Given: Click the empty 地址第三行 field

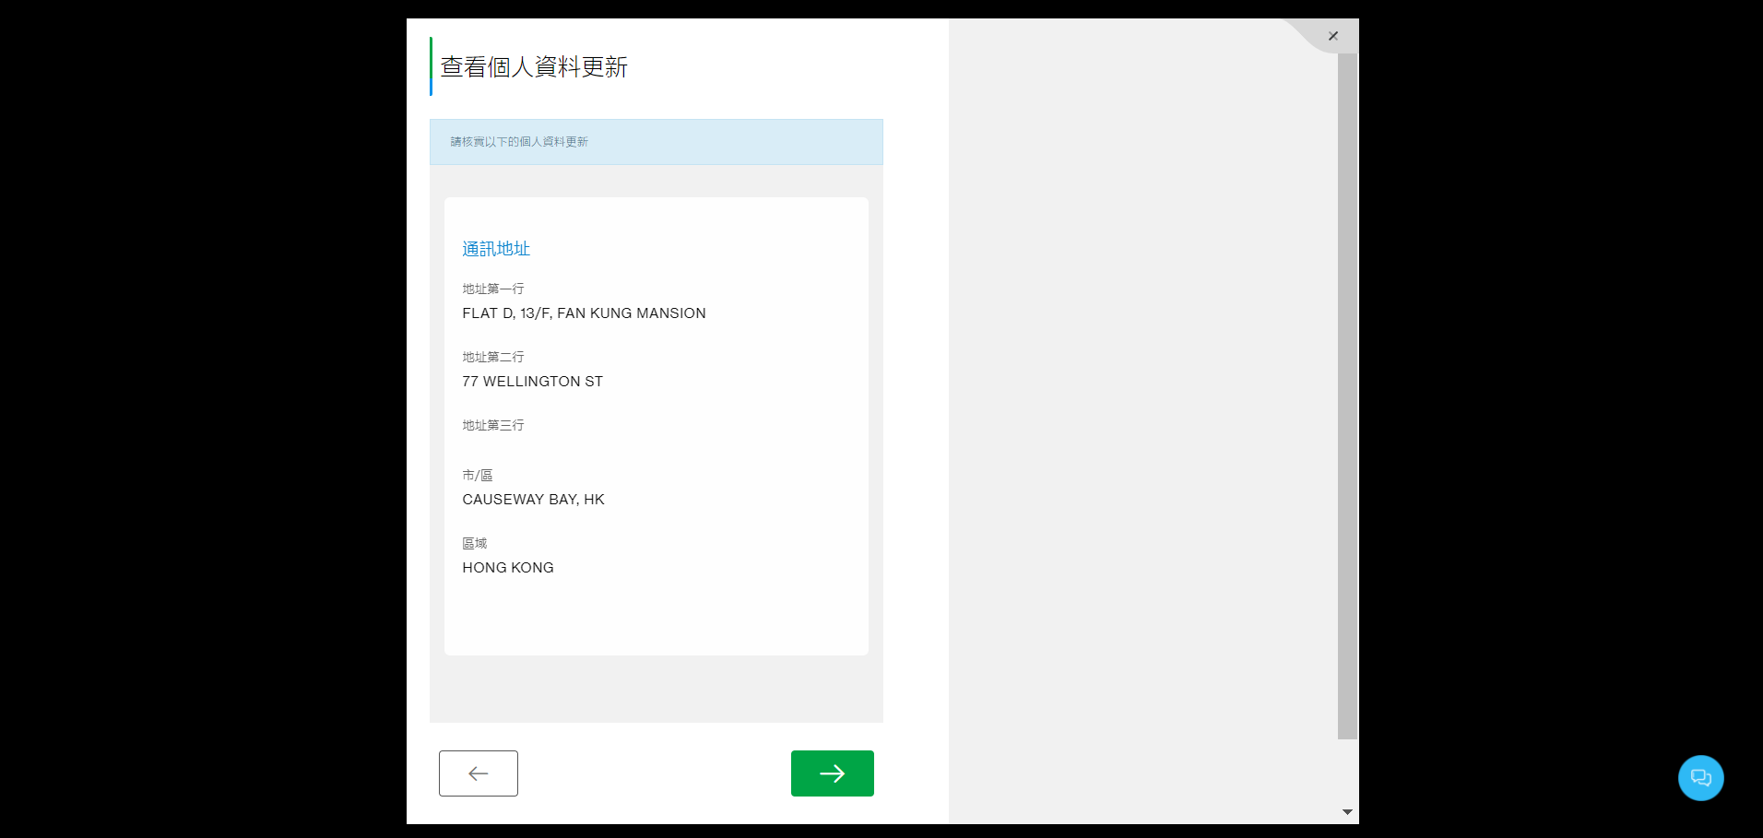Looking at the screenshot, I should (x=553, y=443).
